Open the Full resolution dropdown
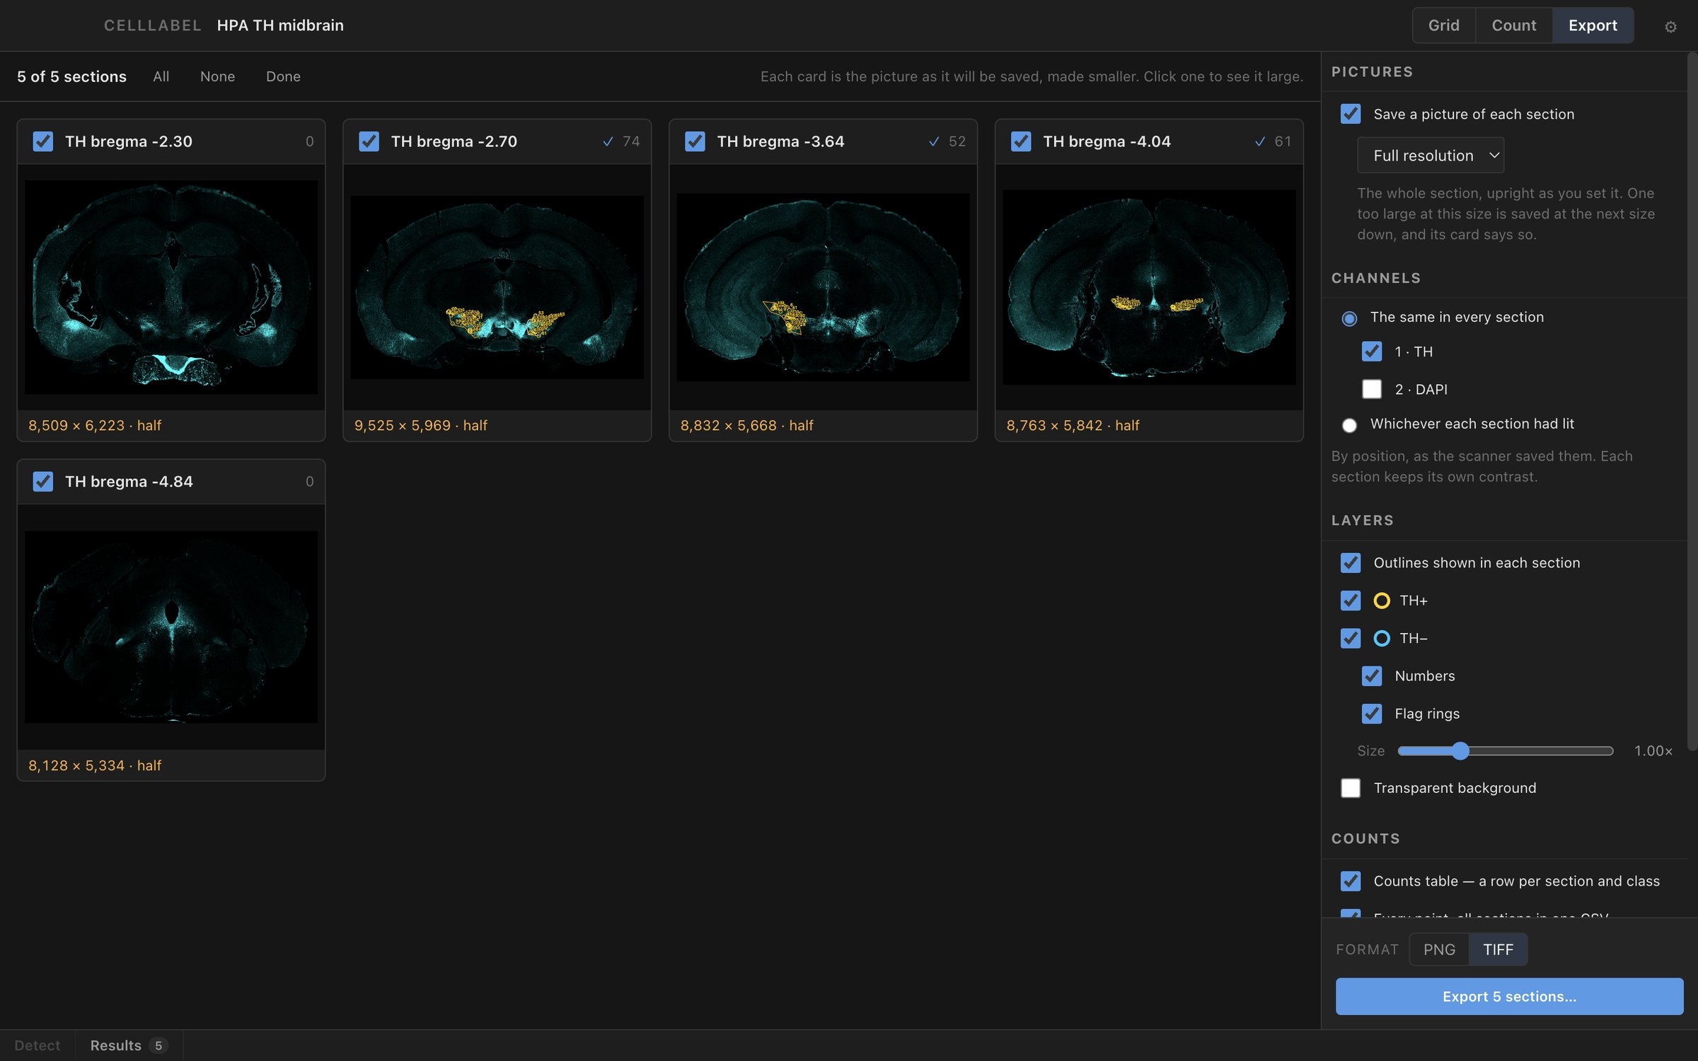 coord(1431,156)
